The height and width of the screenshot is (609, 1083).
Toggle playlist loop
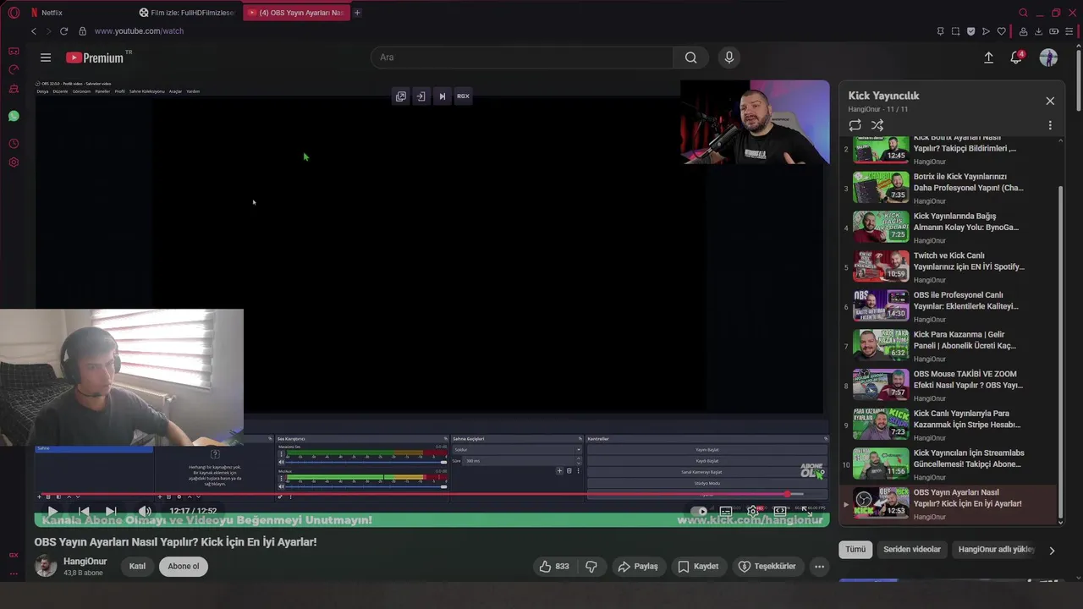coord(855,125)
